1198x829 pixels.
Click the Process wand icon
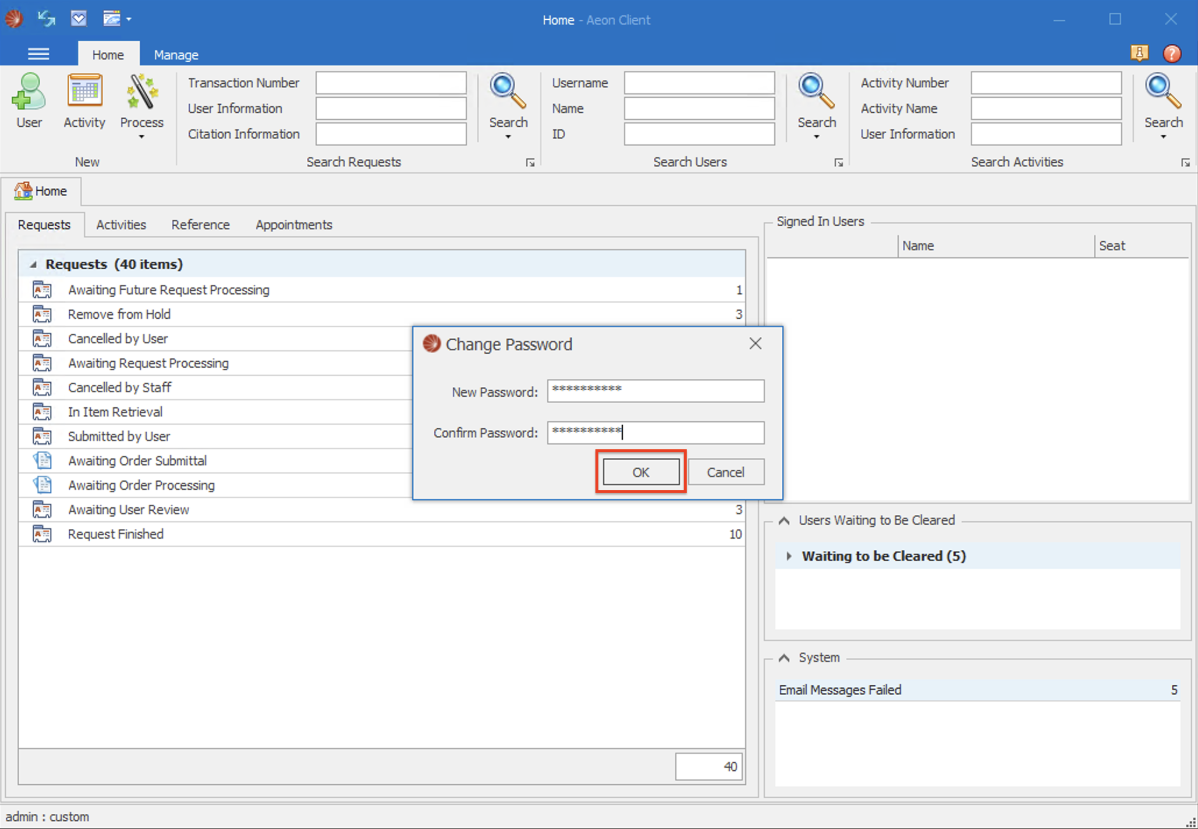(x=141, y=92)
